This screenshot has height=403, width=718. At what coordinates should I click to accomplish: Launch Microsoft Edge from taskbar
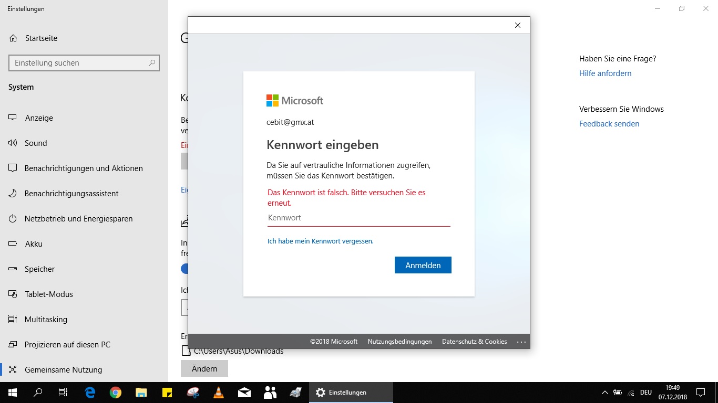coord(90,393)
